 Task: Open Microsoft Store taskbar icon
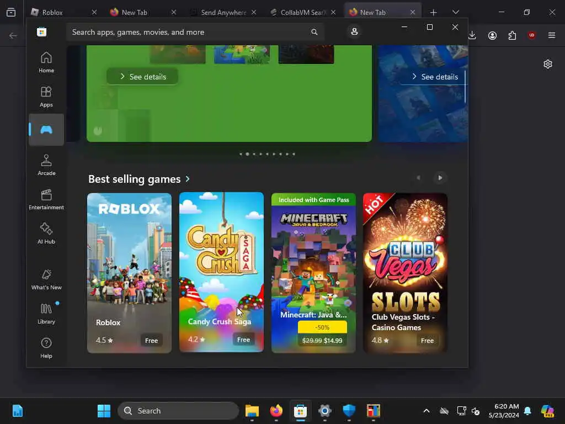point(300,411)
